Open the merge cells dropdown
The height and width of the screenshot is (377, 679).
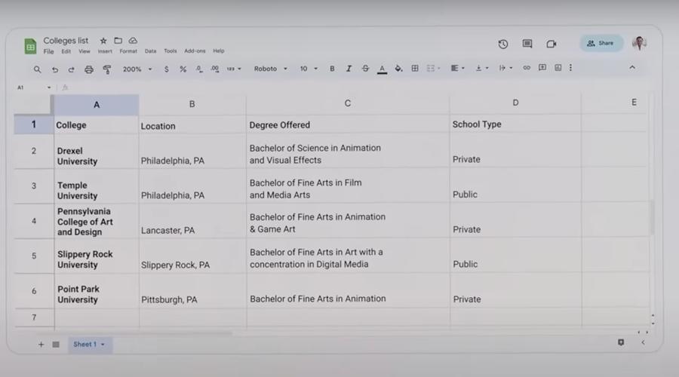click(x=434, y=69)
